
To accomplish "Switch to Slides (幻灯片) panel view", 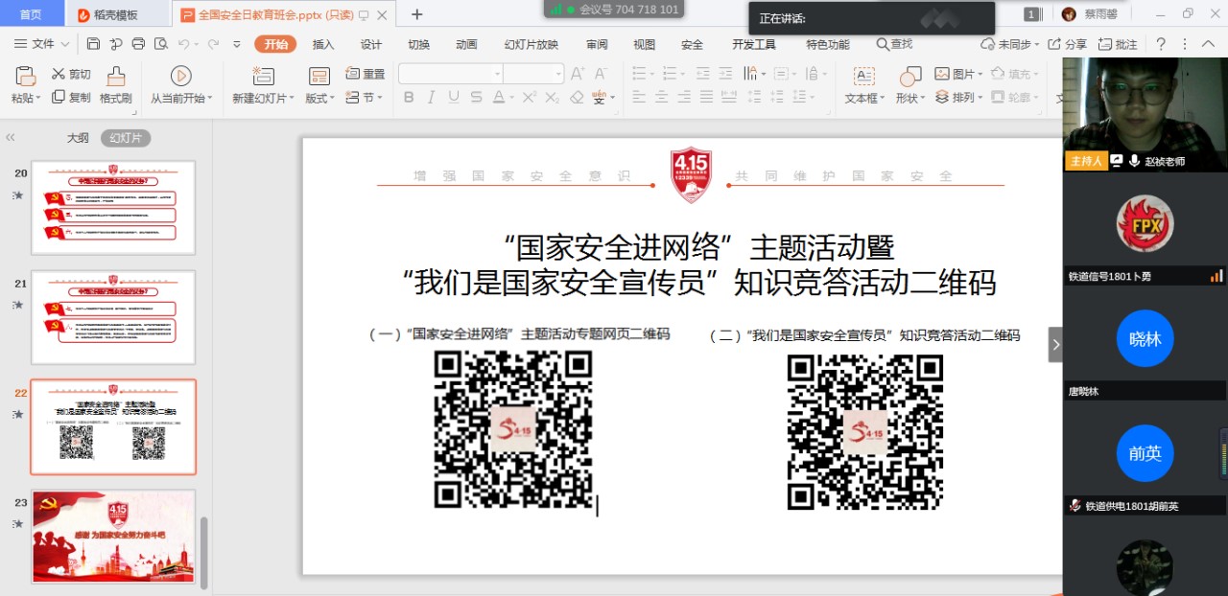I will pos(126,138).
